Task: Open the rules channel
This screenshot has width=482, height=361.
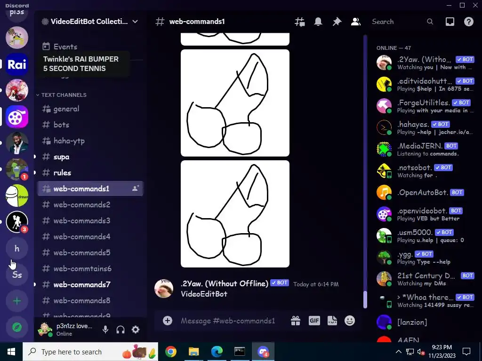Action: [x=90, y=173]
